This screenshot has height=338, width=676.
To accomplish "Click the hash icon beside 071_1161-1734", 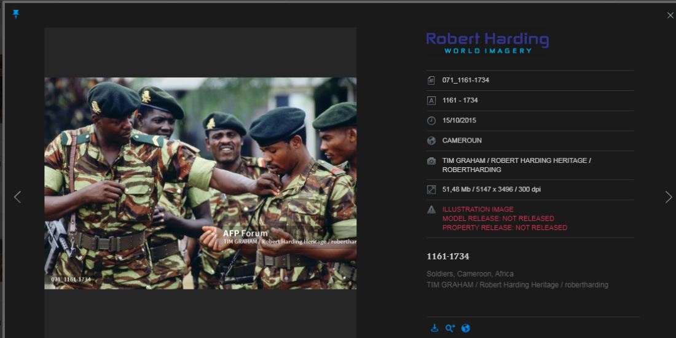I will [x=431, y=80].
